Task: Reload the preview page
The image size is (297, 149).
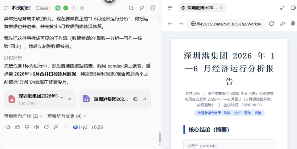Action: point(272,24)
